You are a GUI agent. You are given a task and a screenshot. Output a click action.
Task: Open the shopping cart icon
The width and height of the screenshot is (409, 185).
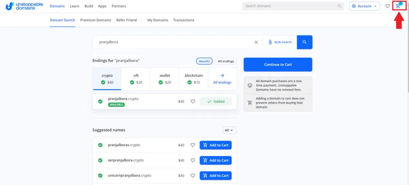pos(398,6)
